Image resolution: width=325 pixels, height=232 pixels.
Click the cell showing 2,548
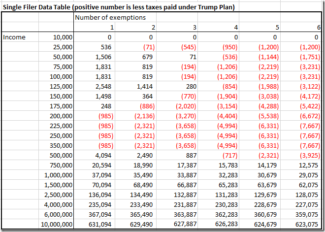click(95, 87)
